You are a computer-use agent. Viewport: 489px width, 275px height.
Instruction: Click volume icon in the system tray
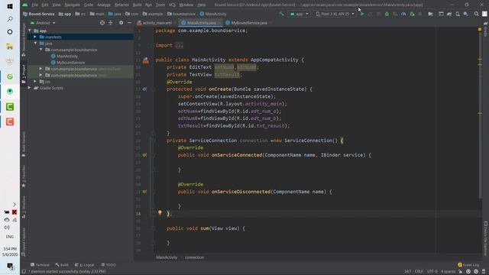(7, 228)
